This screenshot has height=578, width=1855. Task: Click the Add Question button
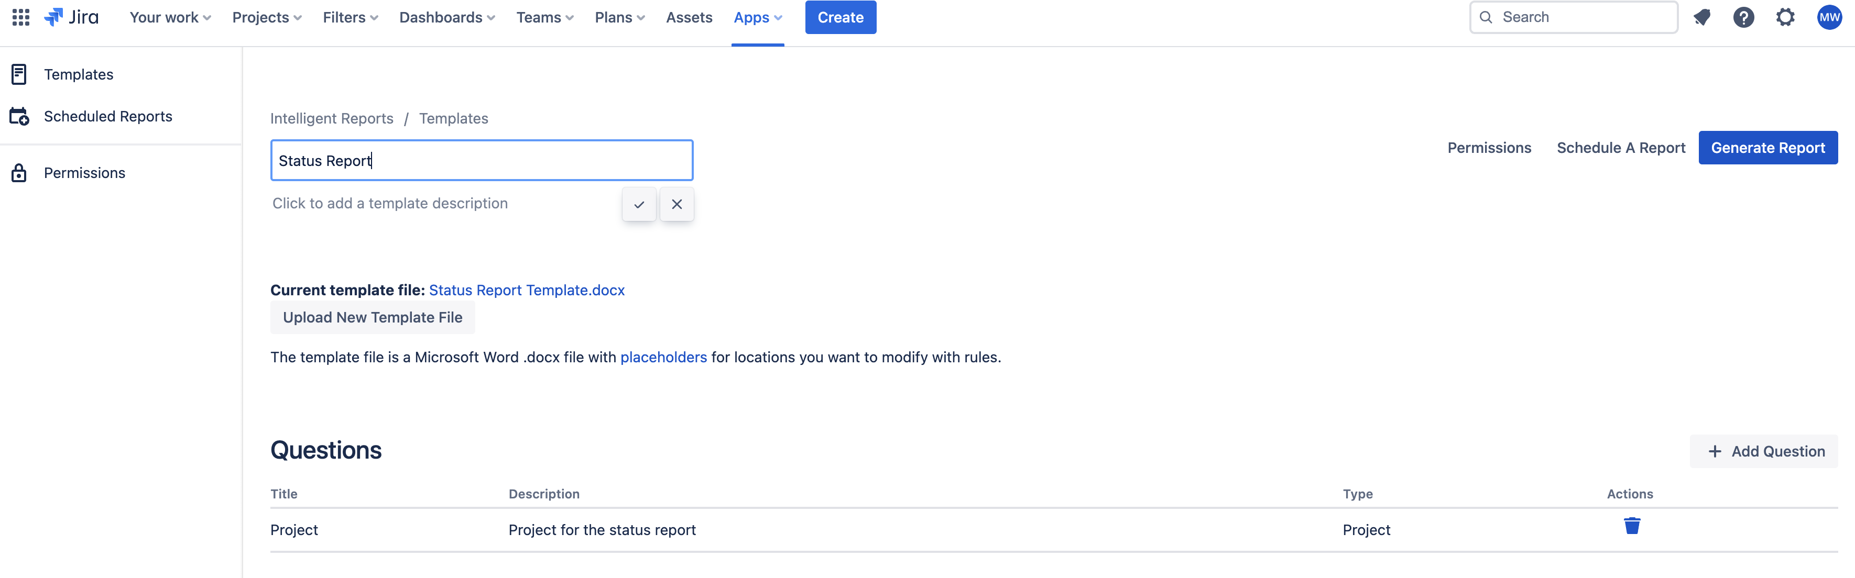(1765, 451)
